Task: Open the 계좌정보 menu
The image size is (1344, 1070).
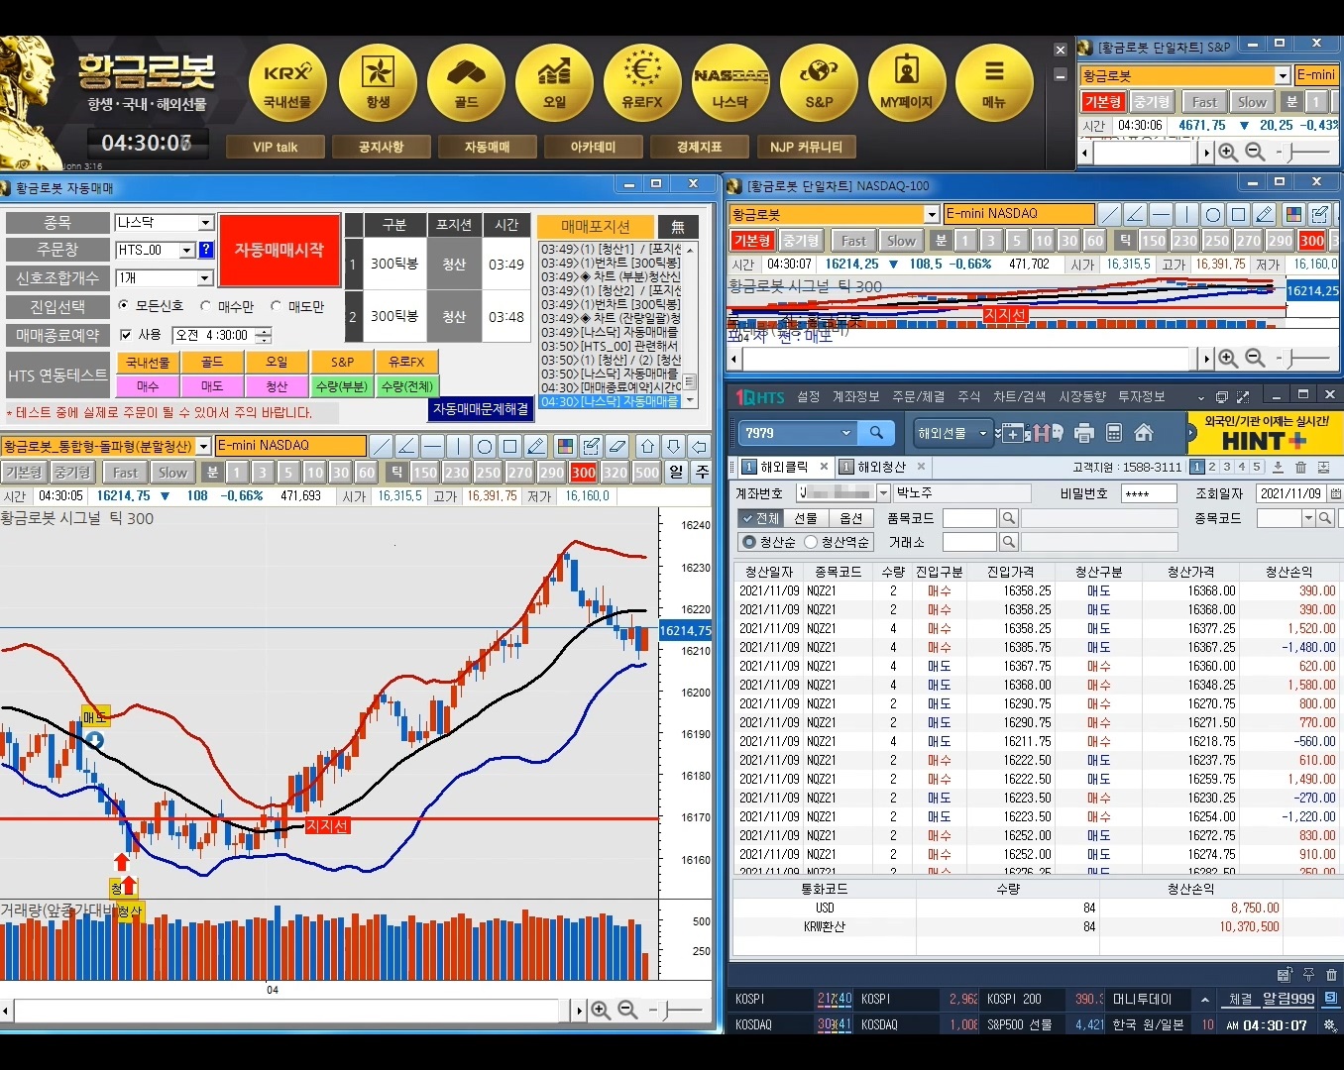Action: pyautogui.click(x=855, y=396)
